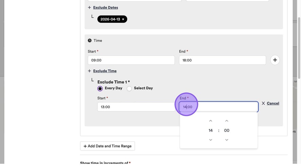Click the circular plus button beside End 18:00
The width and height of the screenshot is (301, 168).
pos(275,60)
